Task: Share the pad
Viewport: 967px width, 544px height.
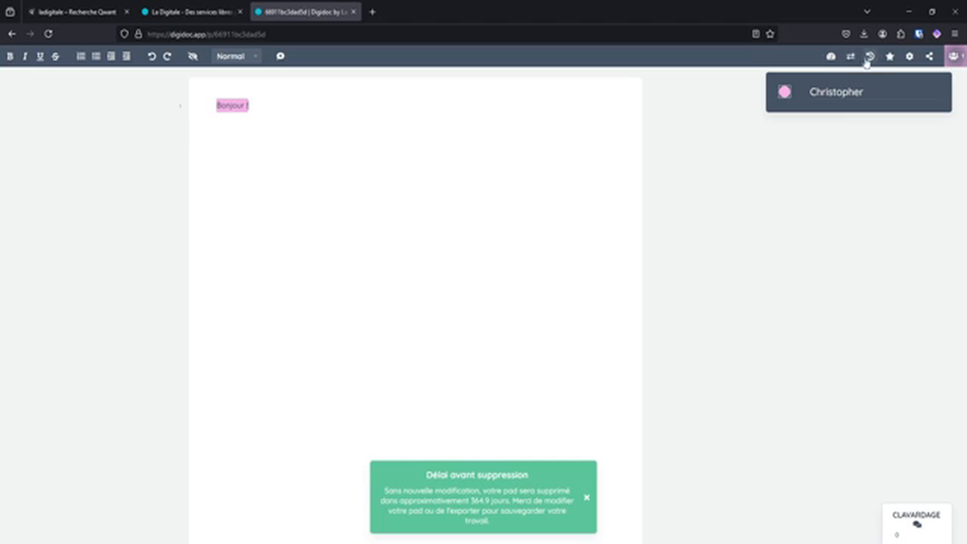Action: [929, 56]
